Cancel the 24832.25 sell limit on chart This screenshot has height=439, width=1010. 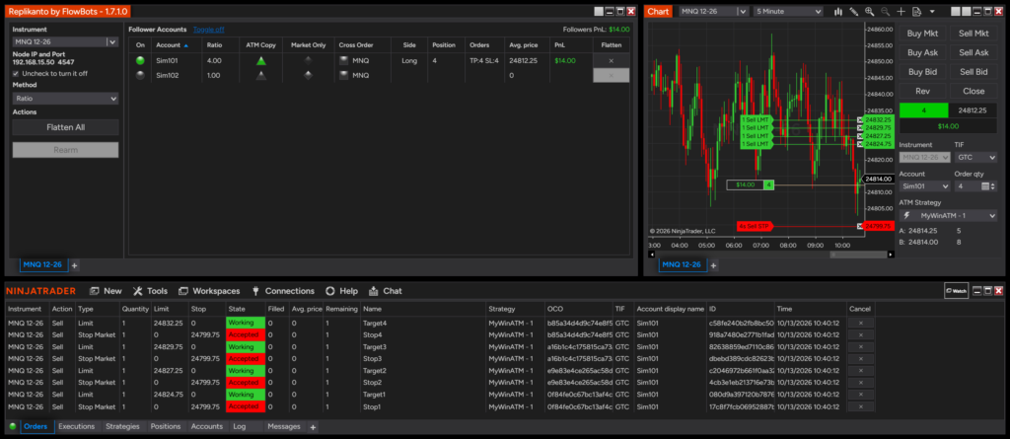(860, 120)
